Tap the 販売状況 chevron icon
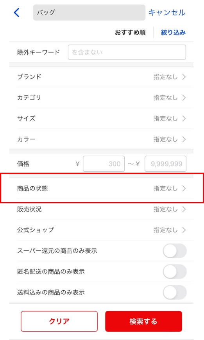Screen dimensions: 204x340 [x=184, y=209]
